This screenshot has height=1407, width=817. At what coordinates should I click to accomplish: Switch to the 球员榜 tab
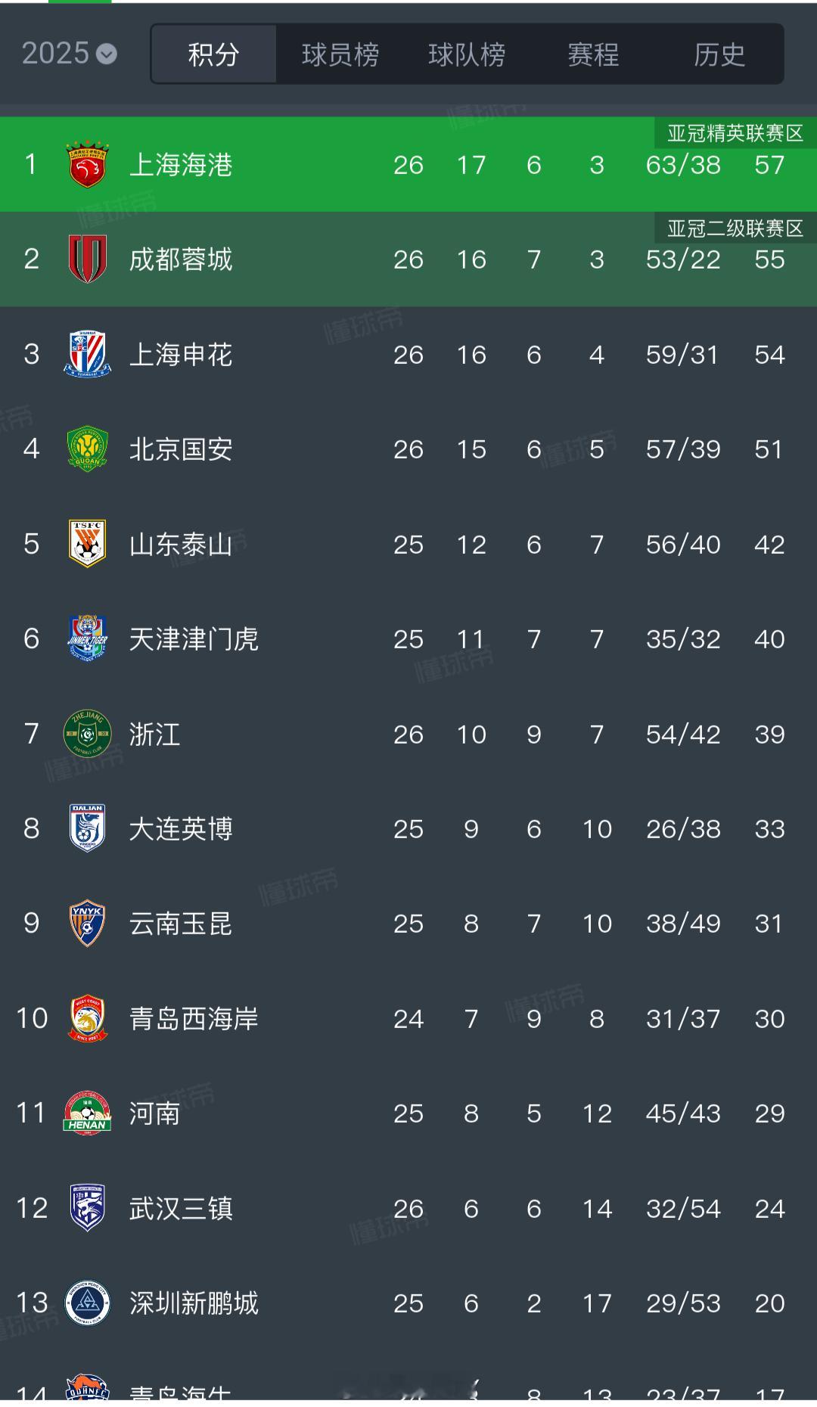(340, 54)
